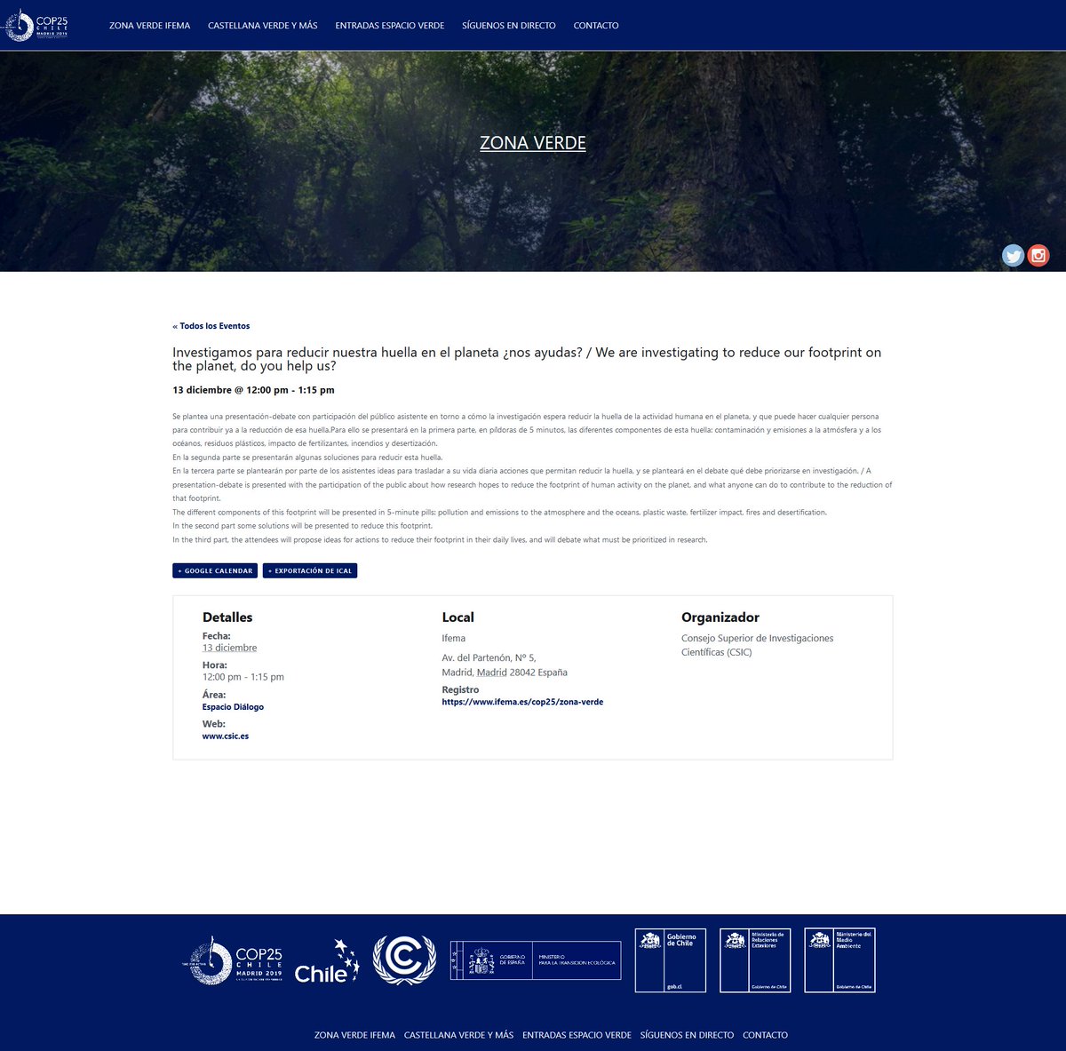The height and width of the screenshot is (1051, 1066).
Task: Click the Organizador section heading
Action: tap(720, 617)
